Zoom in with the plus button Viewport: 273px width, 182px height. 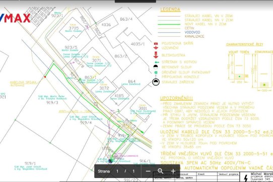point(173,171)
